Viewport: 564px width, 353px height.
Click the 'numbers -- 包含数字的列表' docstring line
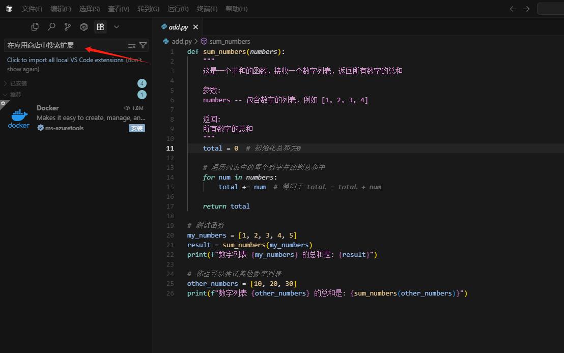click(x=285, y=100)
